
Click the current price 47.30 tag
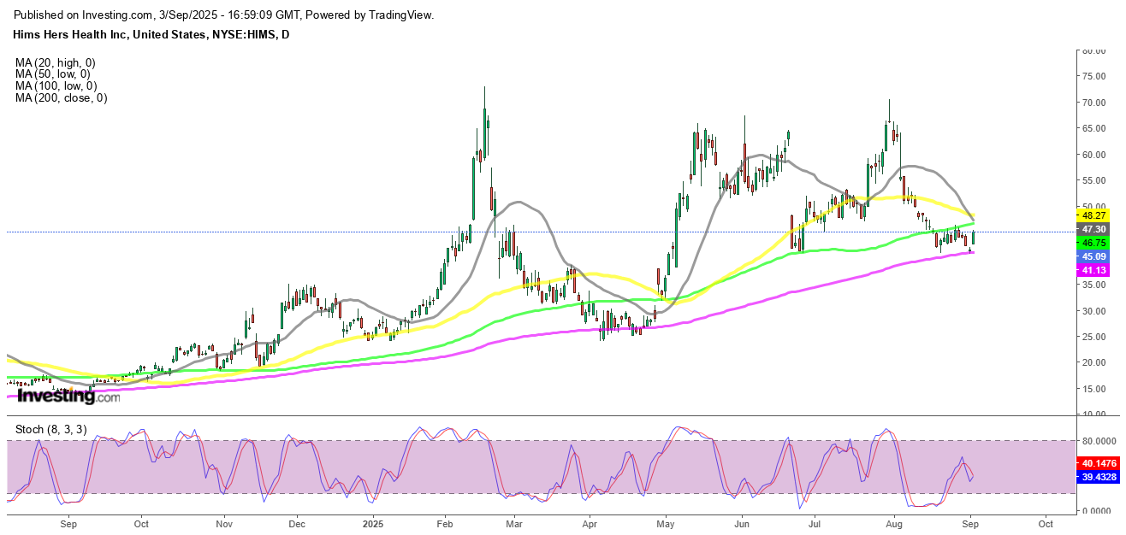(1094, 230)
